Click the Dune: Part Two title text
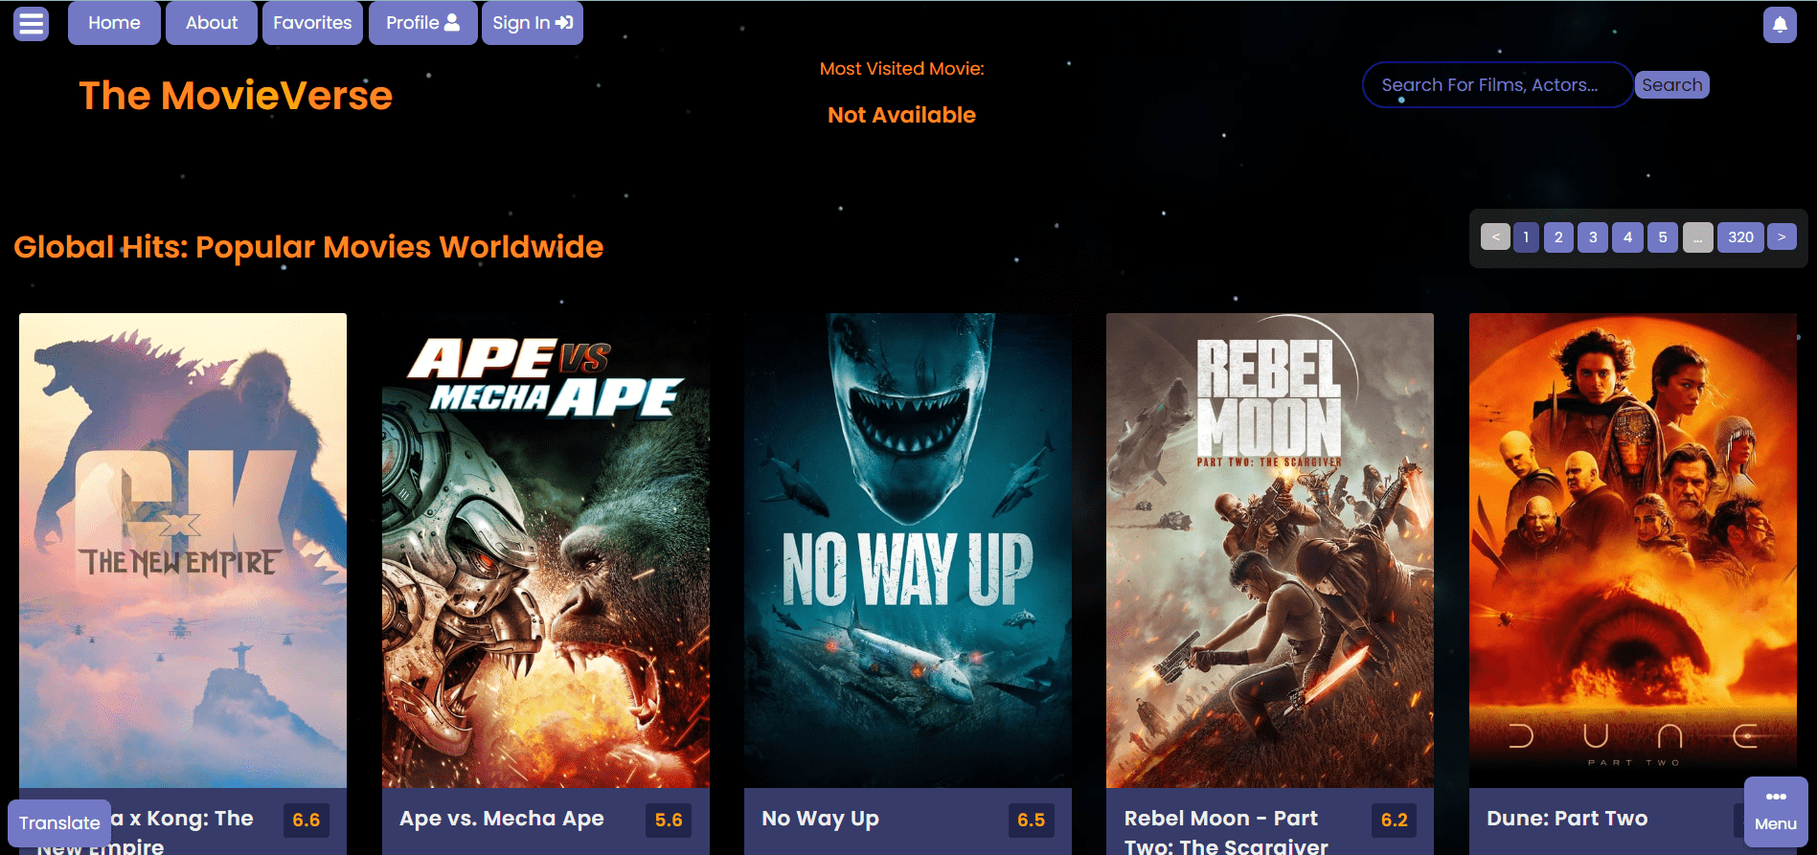 1567,819
